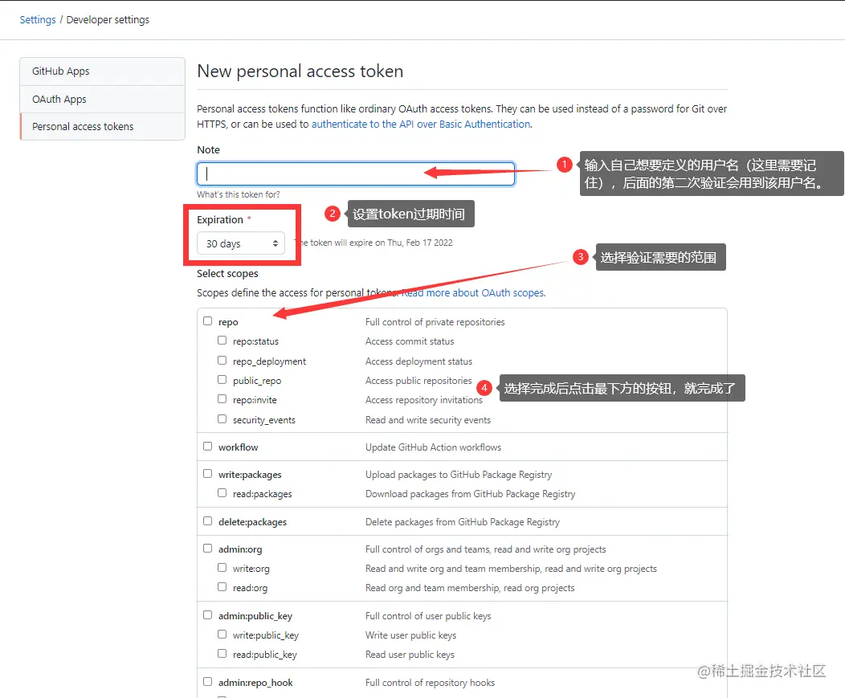Image resolution: width=845 pixels, height=698 pixels.
Task: Tick the admin:org checkbox
Action: click(x=207, y=548)
